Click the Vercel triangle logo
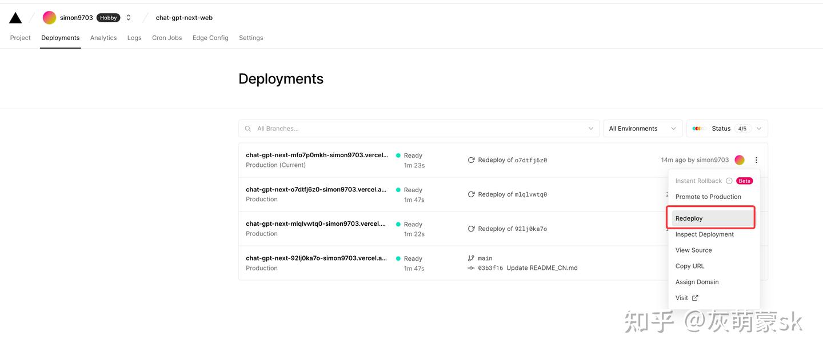The width and height of the screenshot is (823, 355). click(15, 18)
